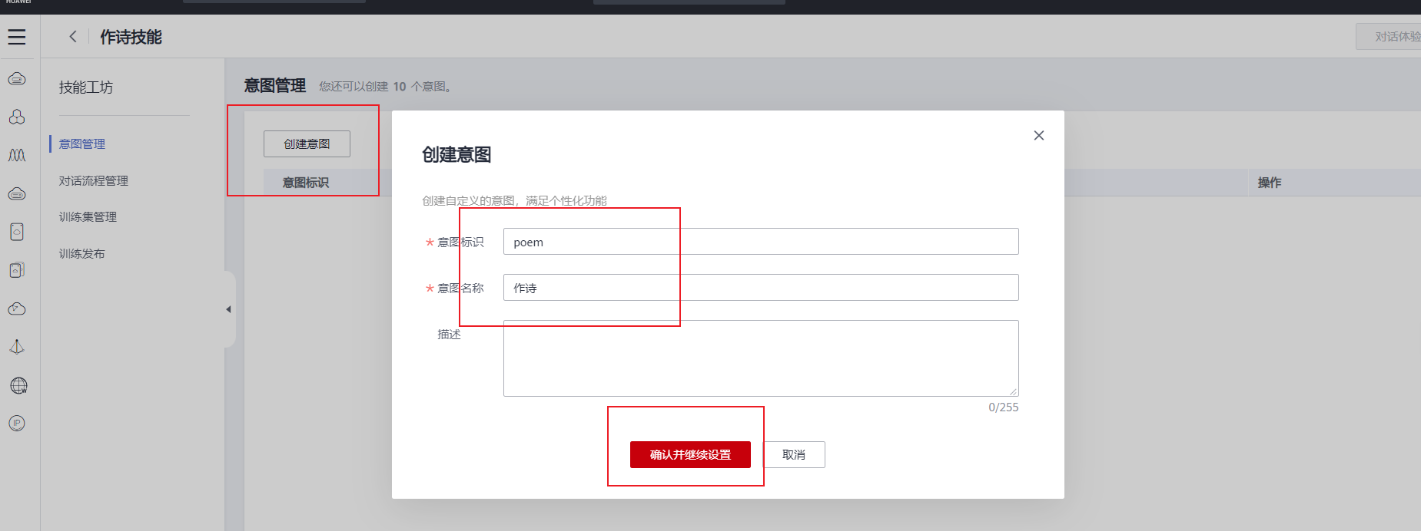Click inside the 描述 text area
The image size is (1421, 531).
tap(761, 358)
